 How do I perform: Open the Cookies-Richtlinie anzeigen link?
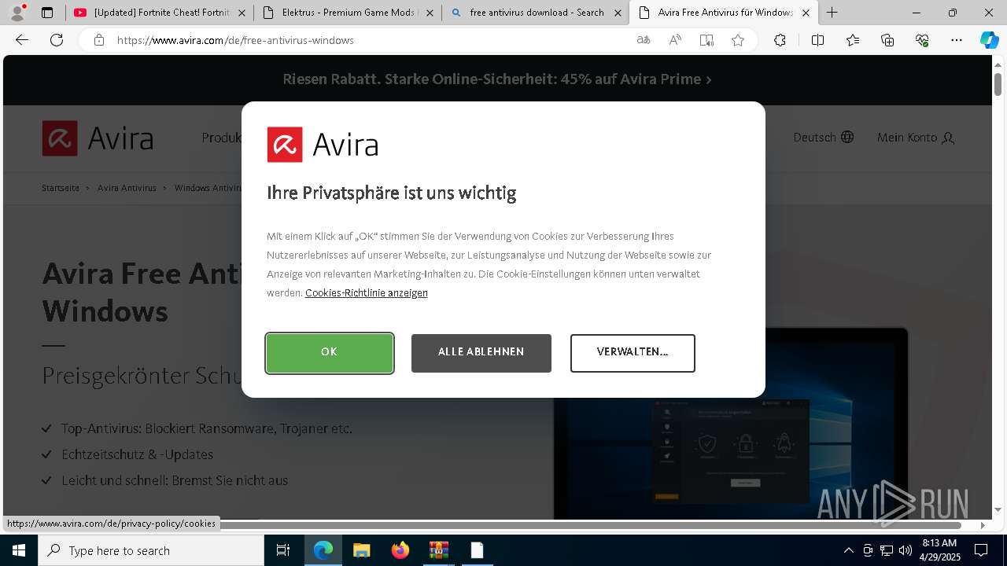(x=367, y=293)
